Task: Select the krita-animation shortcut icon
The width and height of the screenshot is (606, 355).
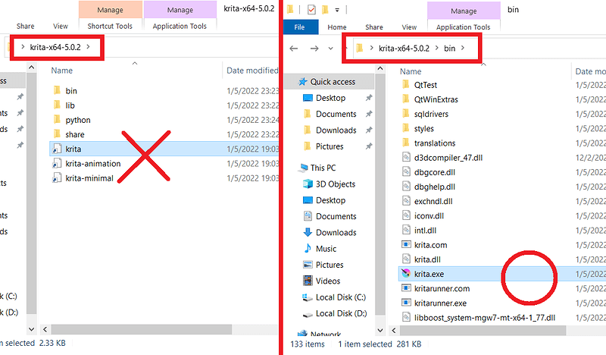Action: (x=57, y=163)
